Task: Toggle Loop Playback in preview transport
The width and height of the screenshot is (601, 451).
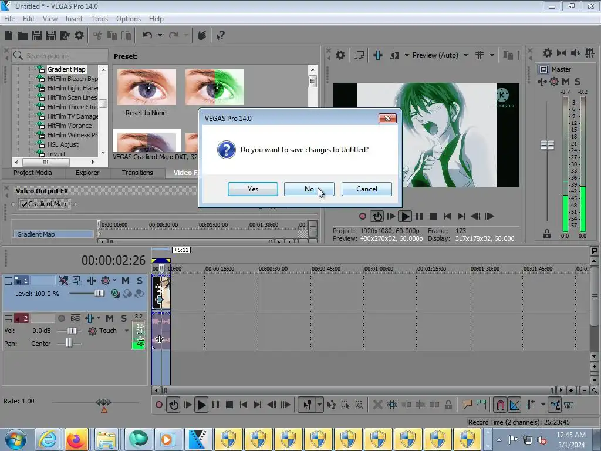Action: coord(377,216)
